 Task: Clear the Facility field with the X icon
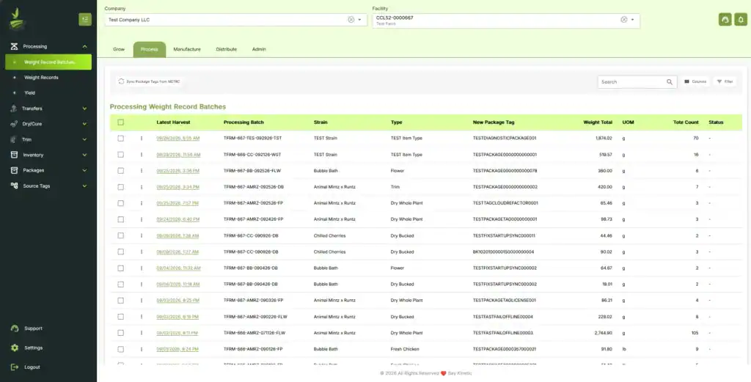pos(624,20)
